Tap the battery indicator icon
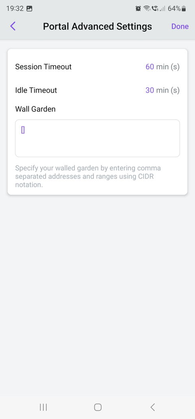Image resolution: width=195 pixels, height=419 pixels. pos(184,9)
